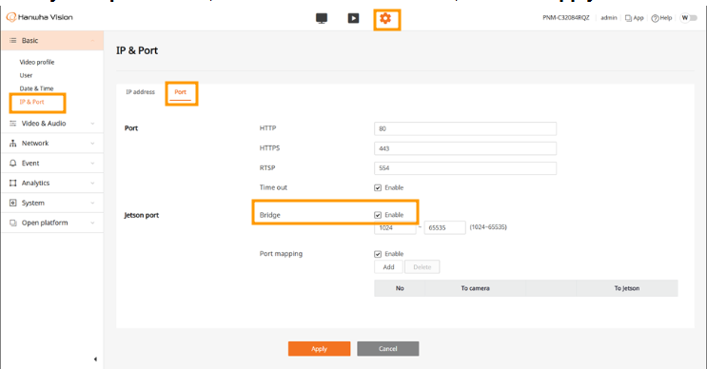Click the To Jetson column header

pos(627,288)
